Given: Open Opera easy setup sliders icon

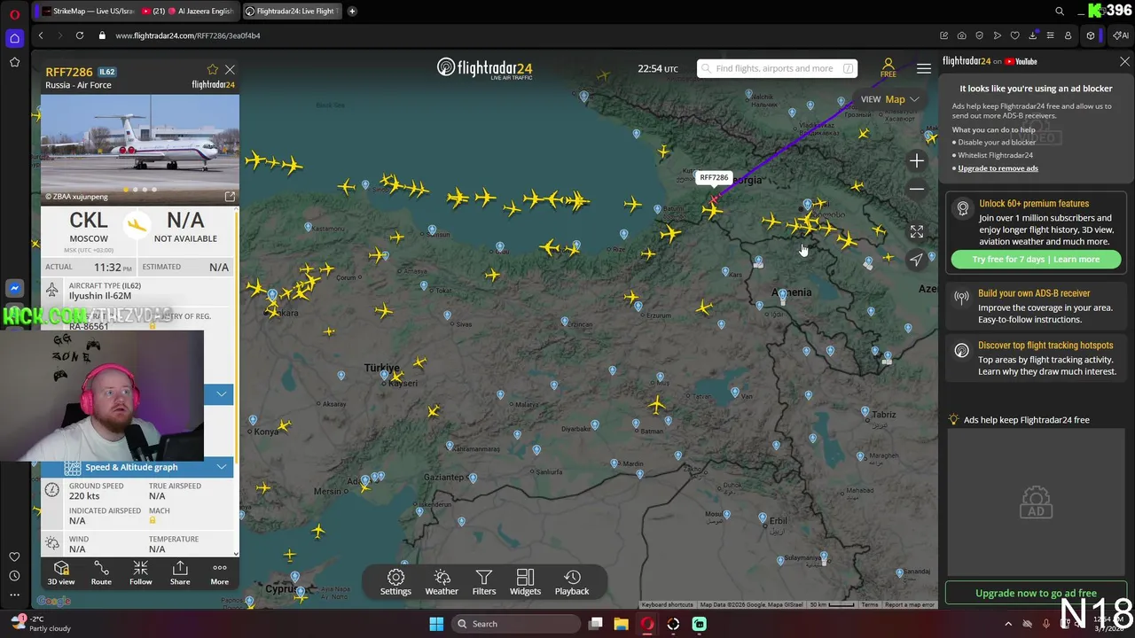Looking at the screenshot, I should (1050, 35).
